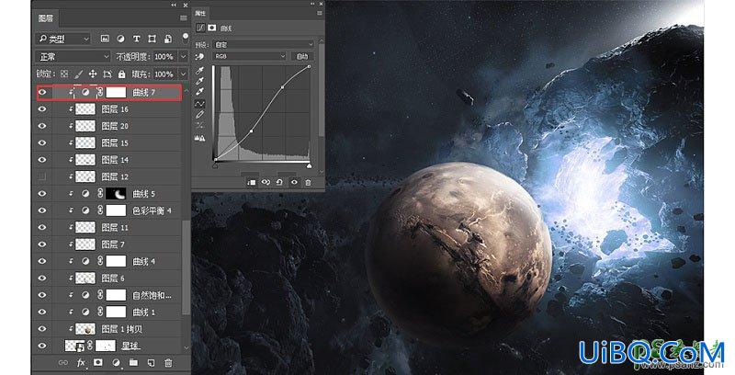
Task: Click the 自动 auto button
Action: tap(302, 56)
